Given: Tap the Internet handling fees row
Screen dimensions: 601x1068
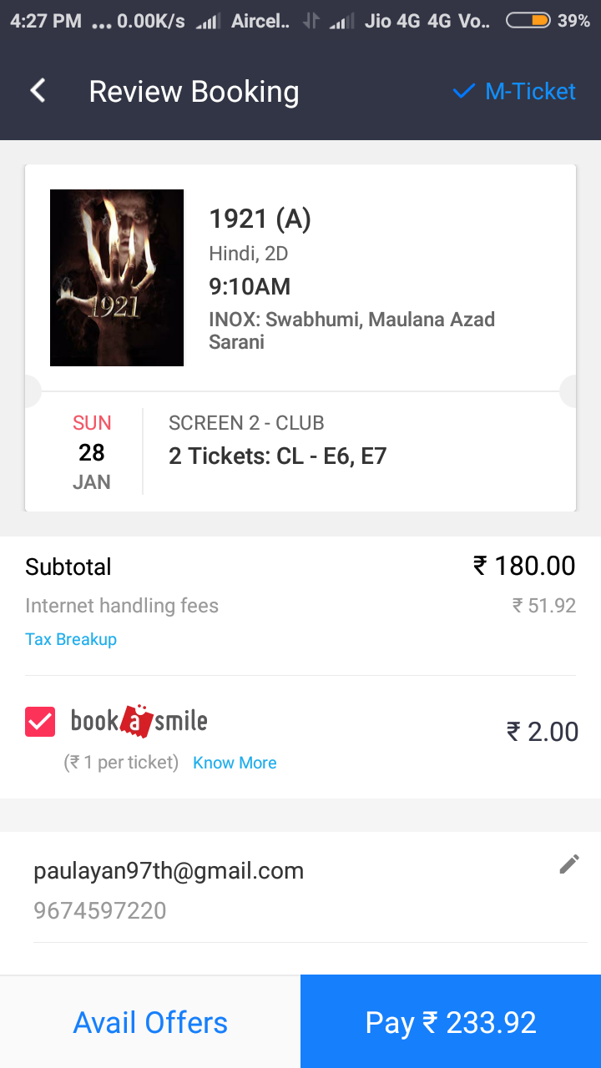Looking at the screenshot, I should pyautogui.click(x=122, y=606).
